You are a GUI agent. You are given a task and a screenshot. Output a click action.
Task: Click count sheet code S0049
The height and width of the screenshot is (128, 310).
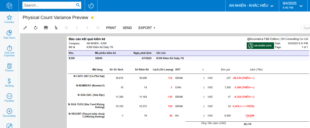[99, 58]
